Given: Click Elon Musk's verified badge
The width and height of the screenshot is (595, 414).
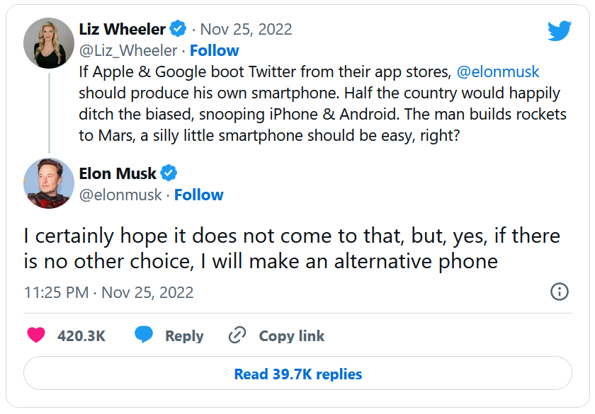Looking at the screenshot, I should click(169, 173).
